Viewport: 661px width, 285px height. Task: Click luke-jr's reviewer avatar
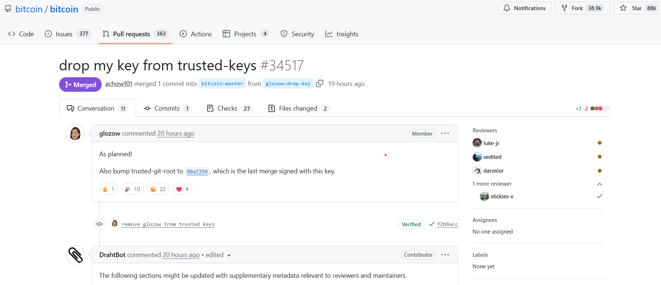[x=477, y=143]
